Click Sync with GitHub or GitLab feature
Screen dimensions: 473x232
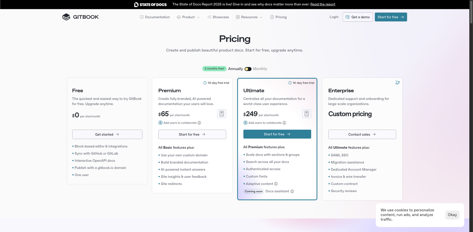click(96, 154)
